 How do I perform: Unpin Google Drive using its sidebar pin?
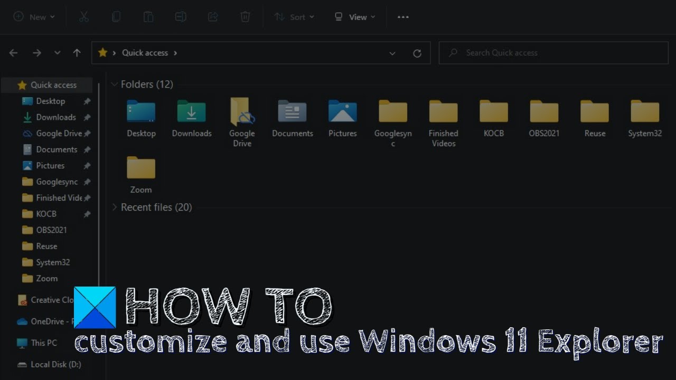click(x=87, y=134)
